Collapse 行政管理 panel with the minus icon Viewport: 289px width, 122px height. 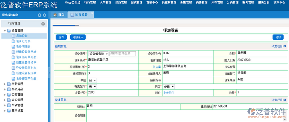click(x=43, y=24)
